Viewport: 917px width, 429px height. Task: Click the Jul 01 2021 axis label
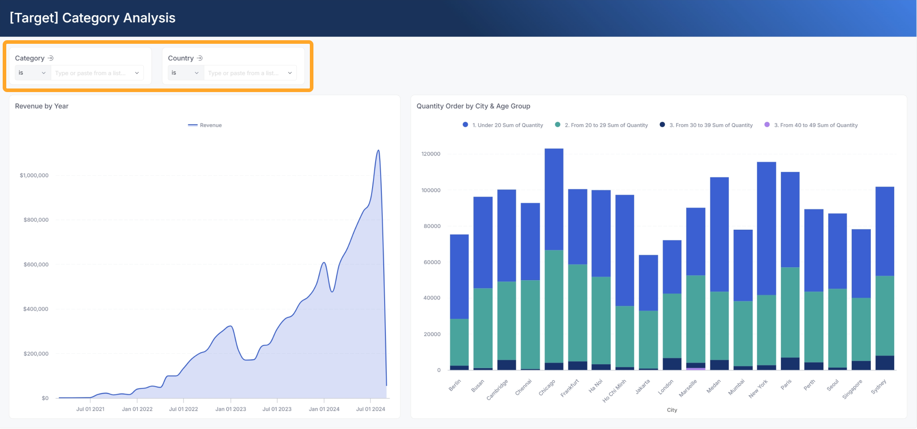90,409
